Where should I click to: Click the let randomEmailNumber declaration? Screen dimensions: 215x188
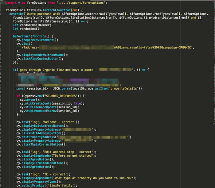31,25
